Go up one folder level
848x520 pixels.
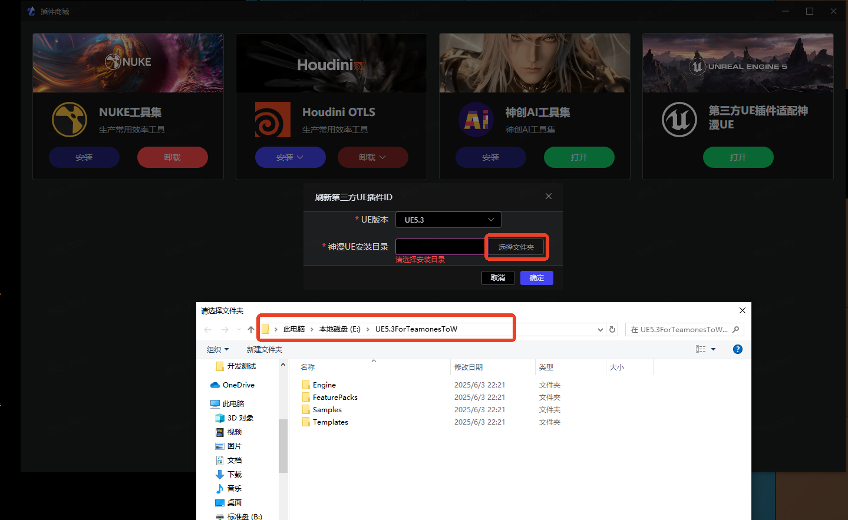click(x=251, y=330)
